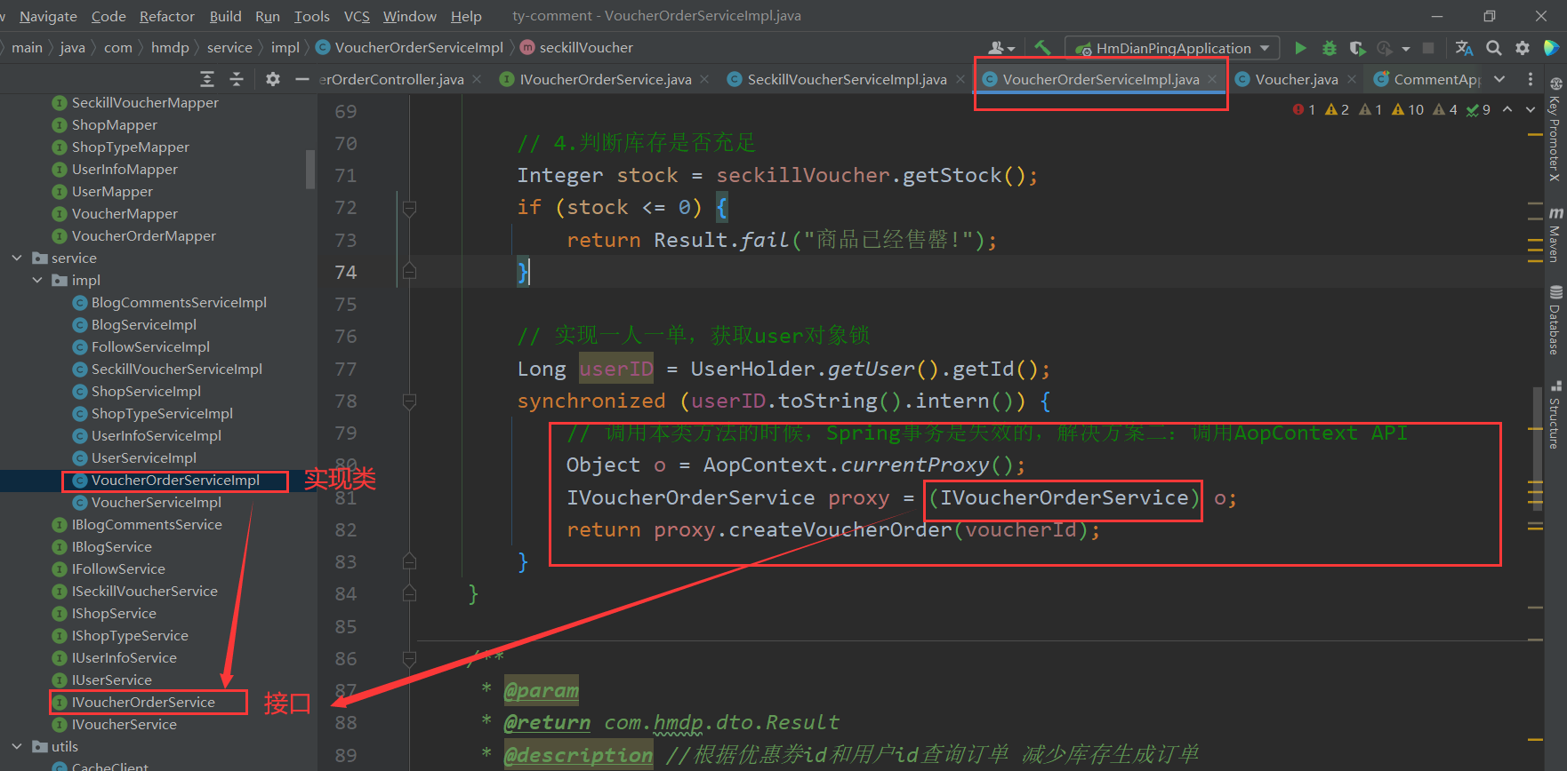Collapse all nodes in project panel
Screen dimensions: 1567x771
pyautogui.click(x=237, y=79)
